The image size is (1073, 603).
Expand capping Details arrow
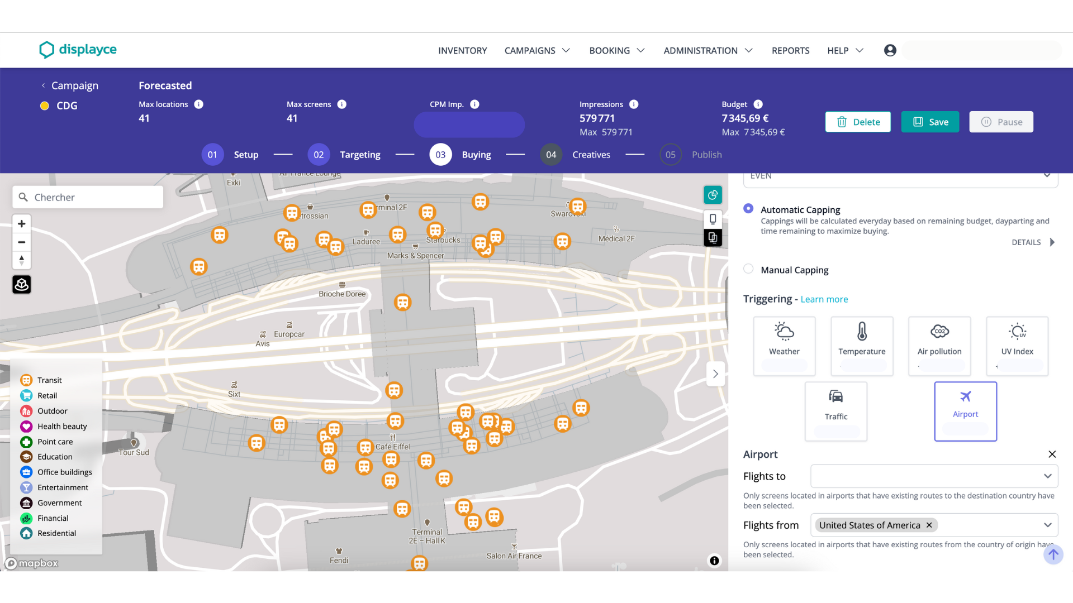1052,242
